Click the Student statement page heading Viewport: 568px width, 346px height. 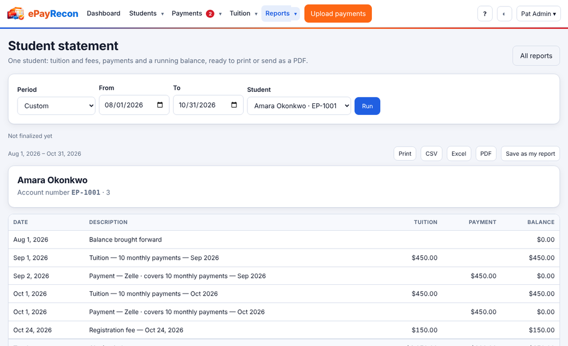(x=63, y=46)
